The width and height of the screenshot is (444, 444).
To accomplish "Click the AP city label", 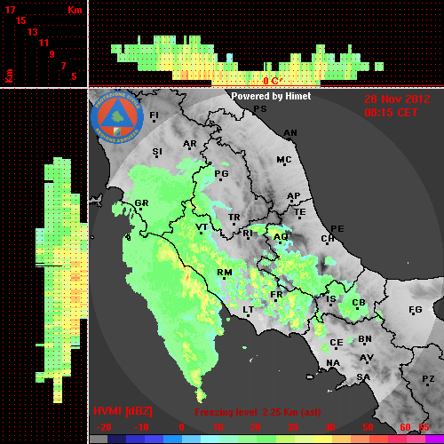I will tap(294, 196).
